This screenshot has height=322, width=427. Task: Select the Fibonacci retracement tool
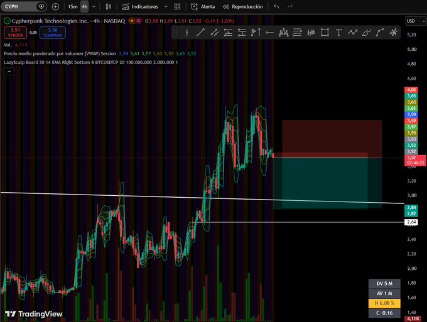[297, 33]
